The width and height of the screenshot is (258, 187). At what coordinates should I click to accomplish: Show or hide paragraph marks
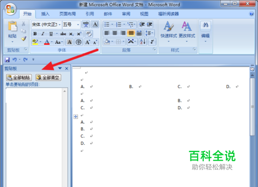[x=152, y=42]
